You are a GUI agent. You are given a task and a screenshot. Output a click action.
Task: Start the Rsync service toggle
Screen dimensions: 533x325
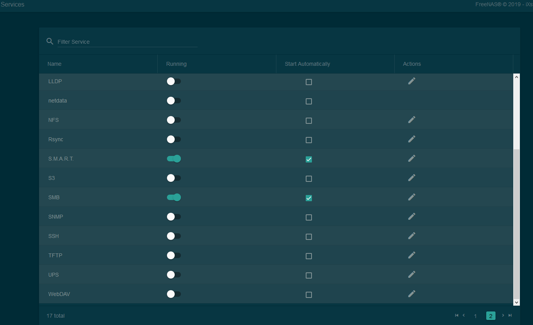tap(174, 139)
